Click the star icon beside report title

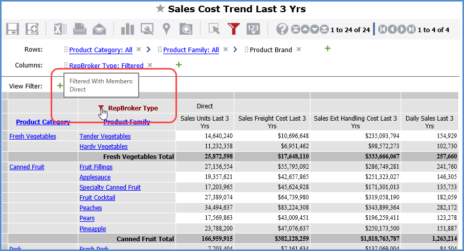[160, 9]
